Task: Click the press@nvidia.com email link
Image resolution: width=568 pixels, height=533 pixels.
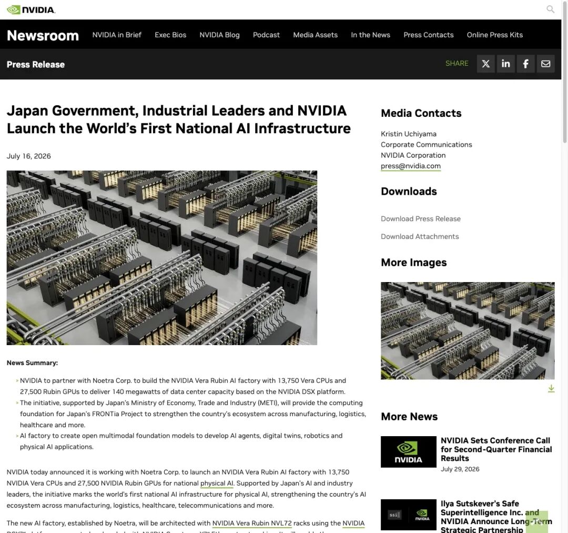Action: (x=410, y=166)
